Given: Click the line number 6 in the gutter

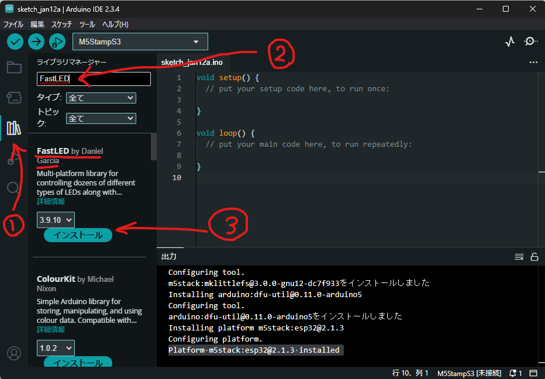Looking at the screenshot, I should 179,133.
